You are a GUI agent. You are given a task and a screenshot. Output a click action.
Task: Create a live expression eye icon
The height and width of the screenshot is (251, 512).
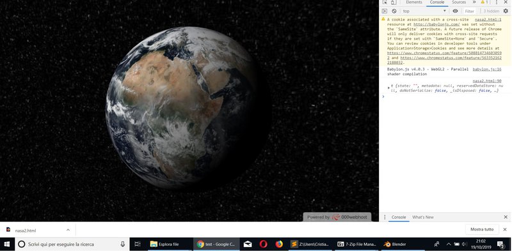[455, 11]
